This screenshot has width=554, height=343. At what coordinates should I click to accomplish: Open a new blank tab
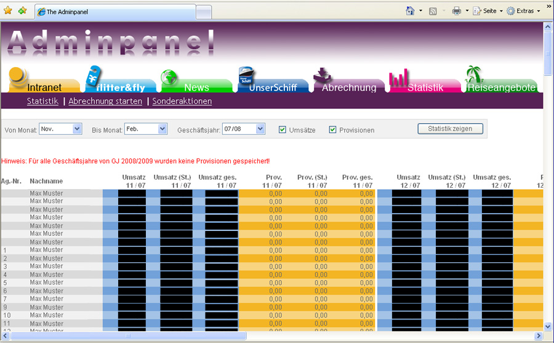[x=204, y=13]
